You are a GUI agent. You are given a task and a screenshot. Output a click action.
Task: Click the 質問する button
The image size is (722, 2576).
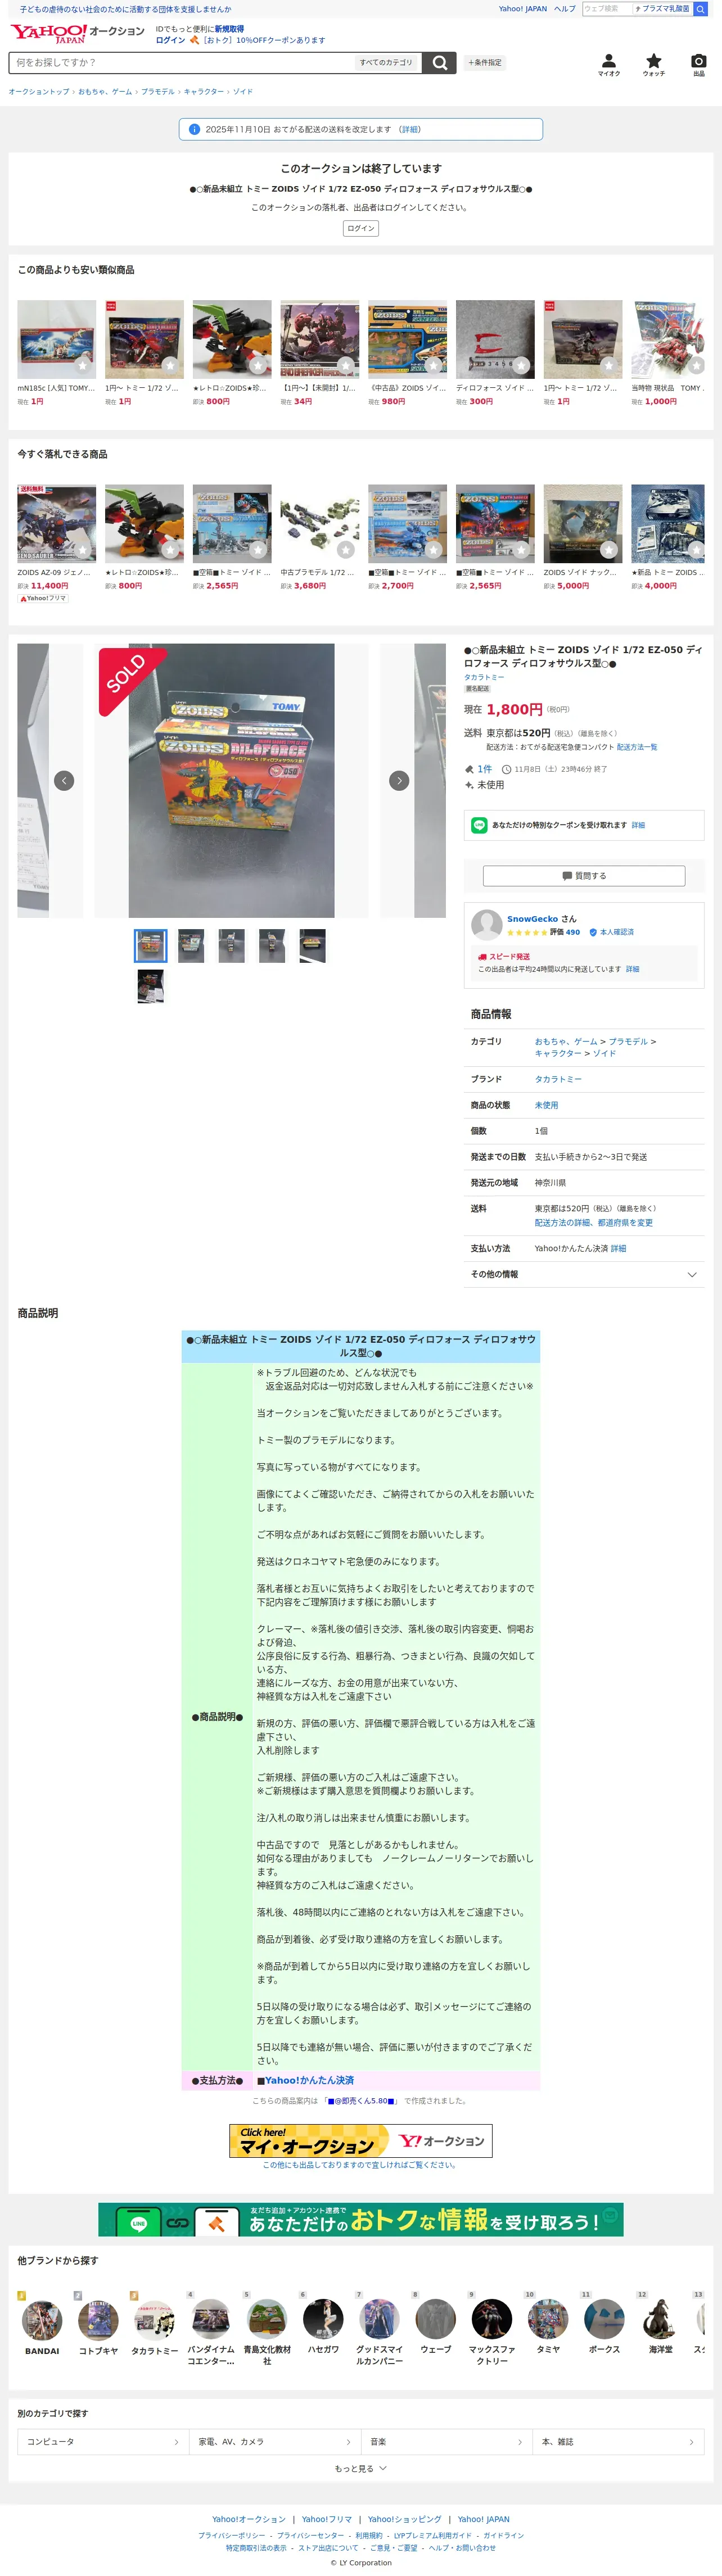584,876
